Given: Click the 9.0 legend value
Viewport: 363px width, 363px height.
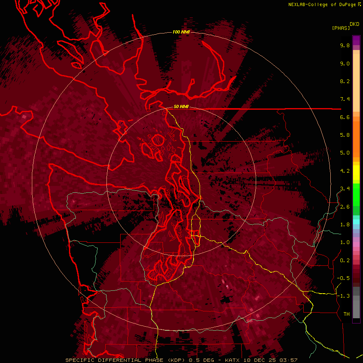Looking at the screenshot, I should tap(345, 63).
